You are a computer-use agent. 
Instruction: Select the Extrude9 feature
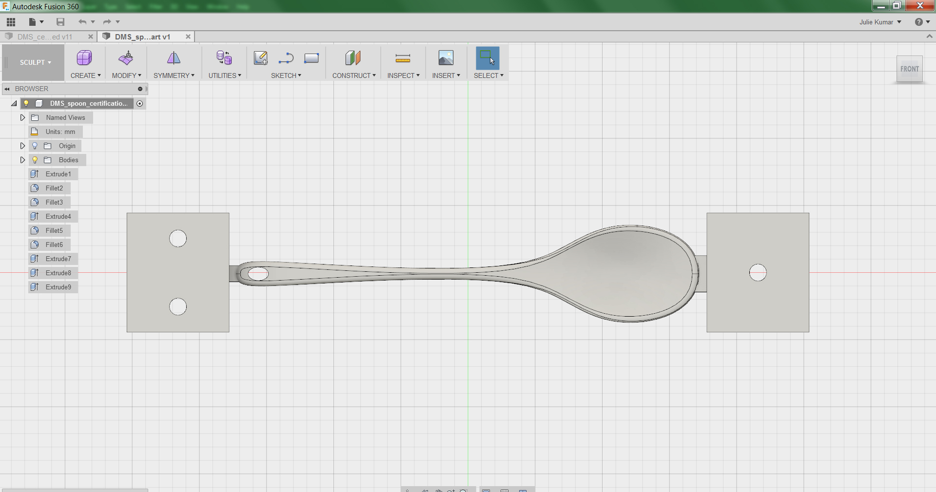click(x=53, y=287)
